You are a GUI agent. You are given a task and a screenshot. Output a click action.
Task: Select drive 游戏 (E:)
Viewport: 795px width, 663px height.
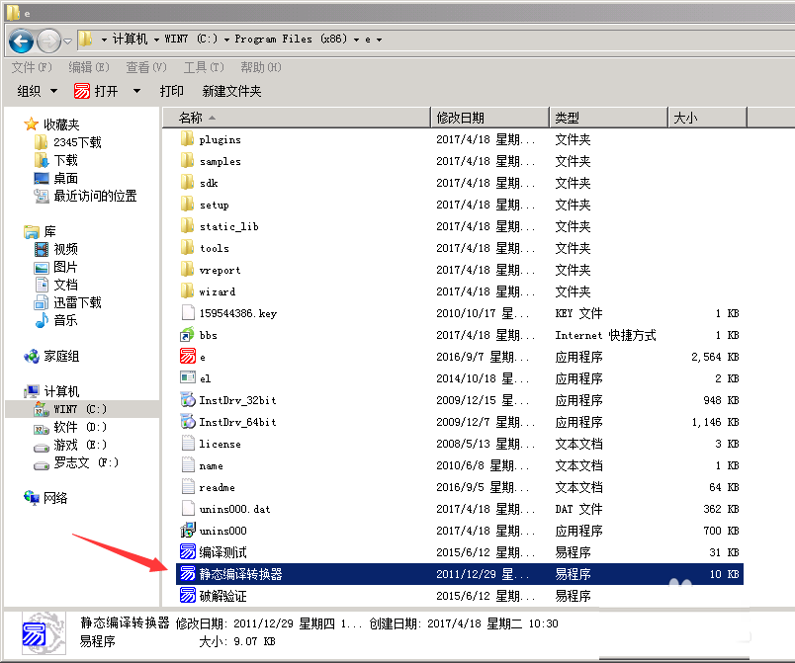[x=80, y=445]
